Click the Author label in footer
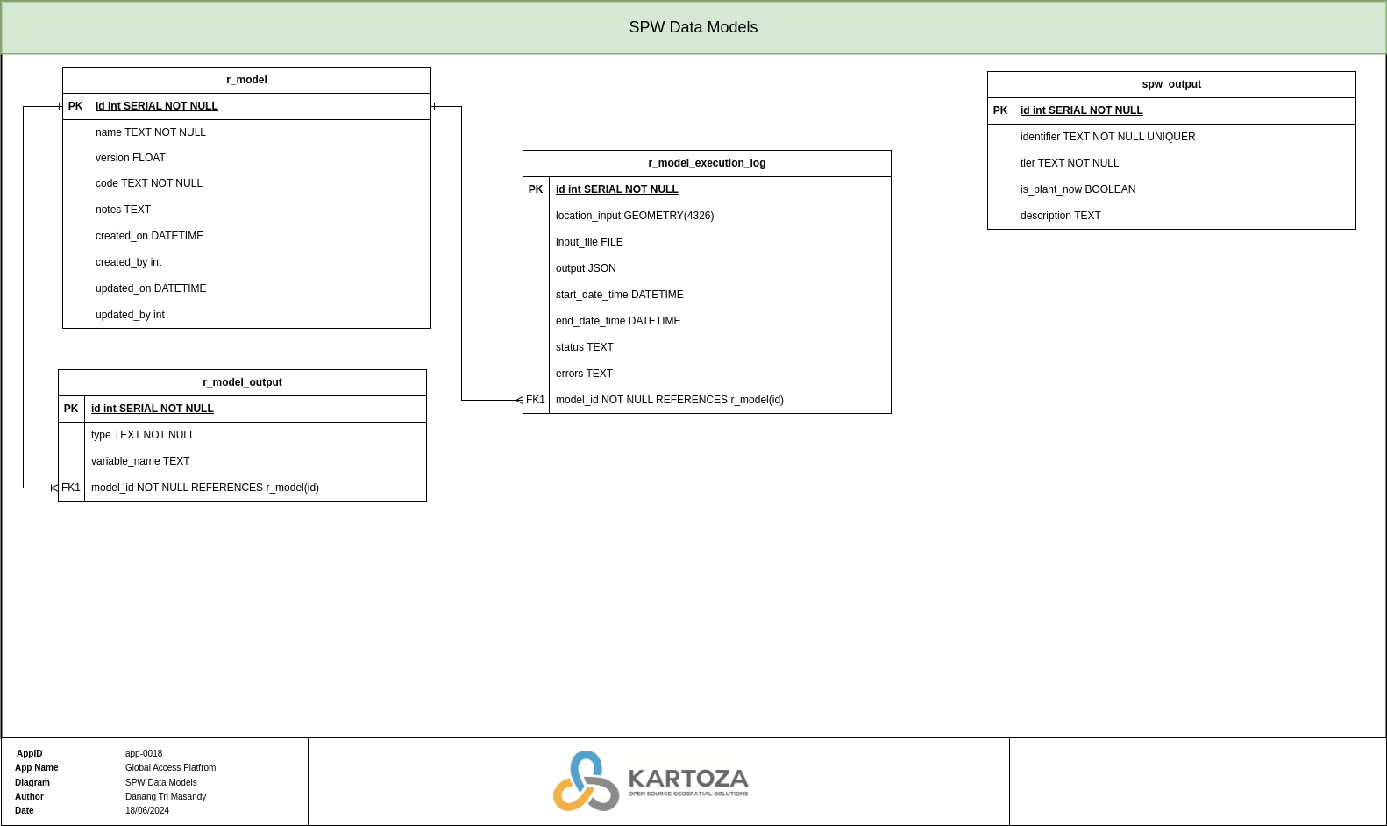 coord(29,797)
